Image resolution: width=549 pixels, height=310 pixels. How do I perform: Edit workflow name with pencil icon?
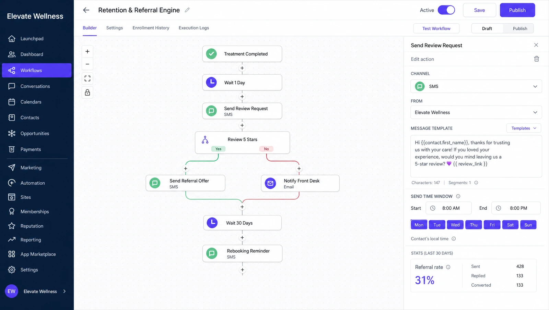pos(187,10)
